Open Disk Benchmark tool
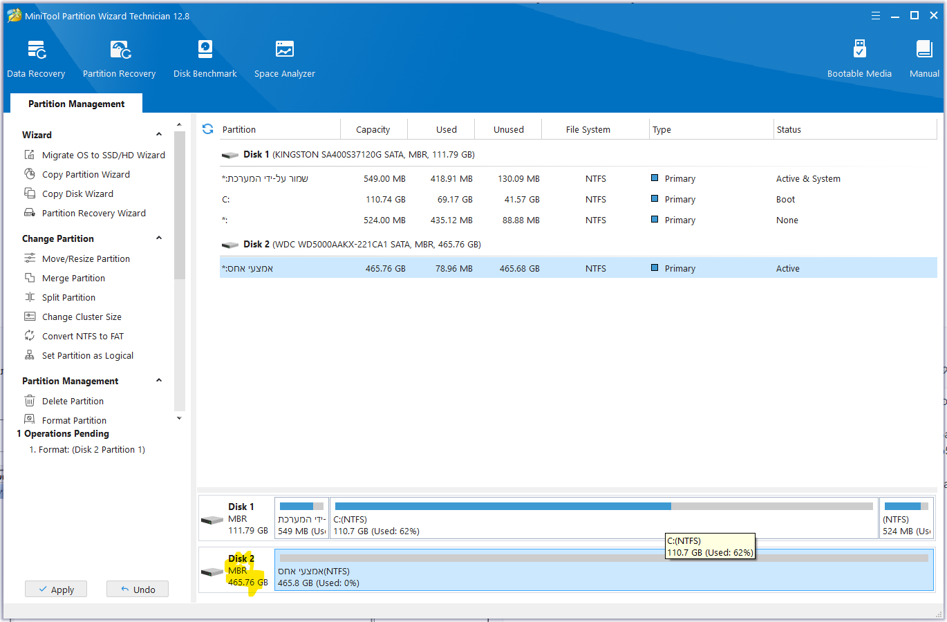947x622 pixels. point(205,59)
